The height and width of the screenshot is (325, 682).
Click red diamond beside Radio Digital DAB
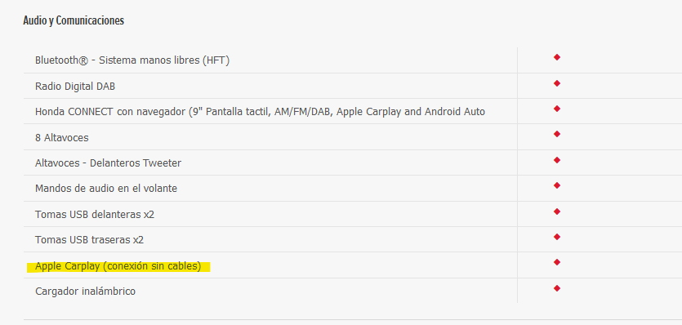(x=557, y=83)
